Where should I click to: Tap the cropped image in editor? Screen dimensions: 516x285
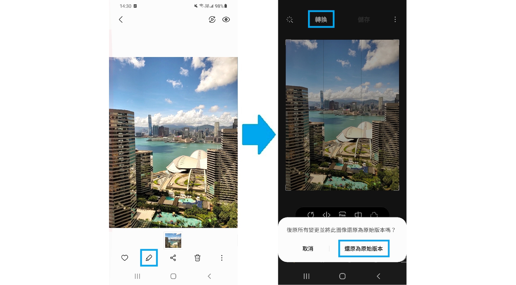click(x=342, y=115)
